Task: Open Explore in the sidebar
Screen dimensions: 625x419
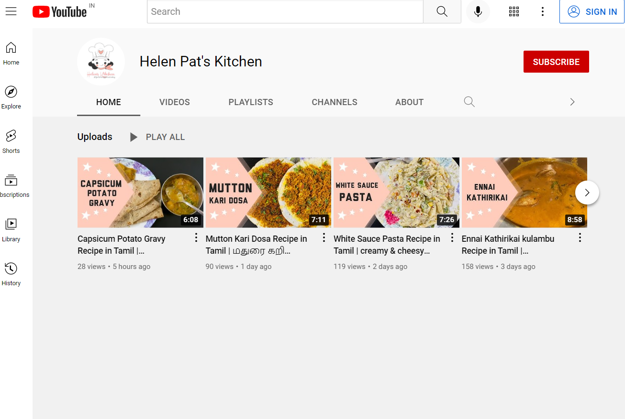Action: 11,97
